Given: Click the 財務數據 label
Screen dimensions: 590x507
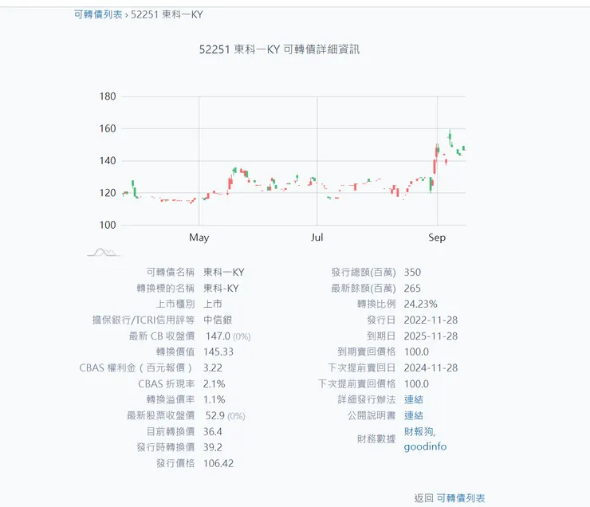Looking at the screenshot, I should [376, 439].
